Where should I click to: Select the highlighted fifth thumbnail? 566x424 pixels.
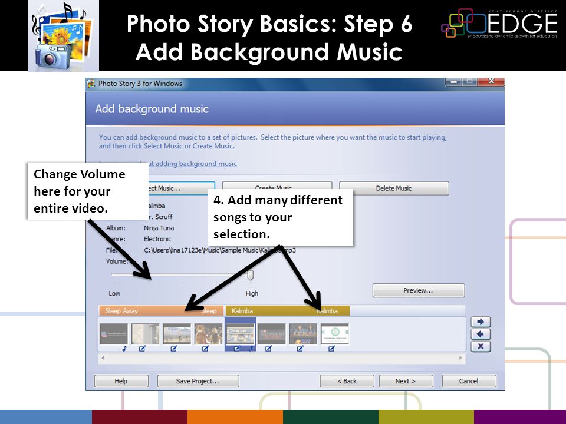241,334
